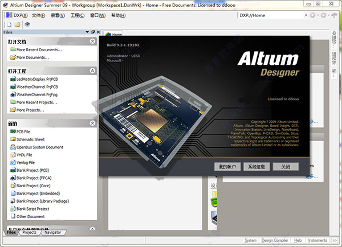Collapse the 打开文档 section

click(x=92, y=42)
